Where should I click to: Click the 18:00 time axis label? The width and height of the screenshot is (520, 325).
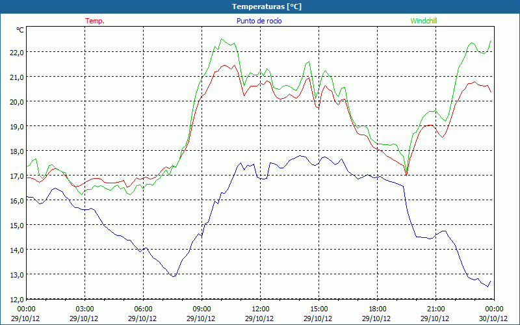[x=377, y=309]
